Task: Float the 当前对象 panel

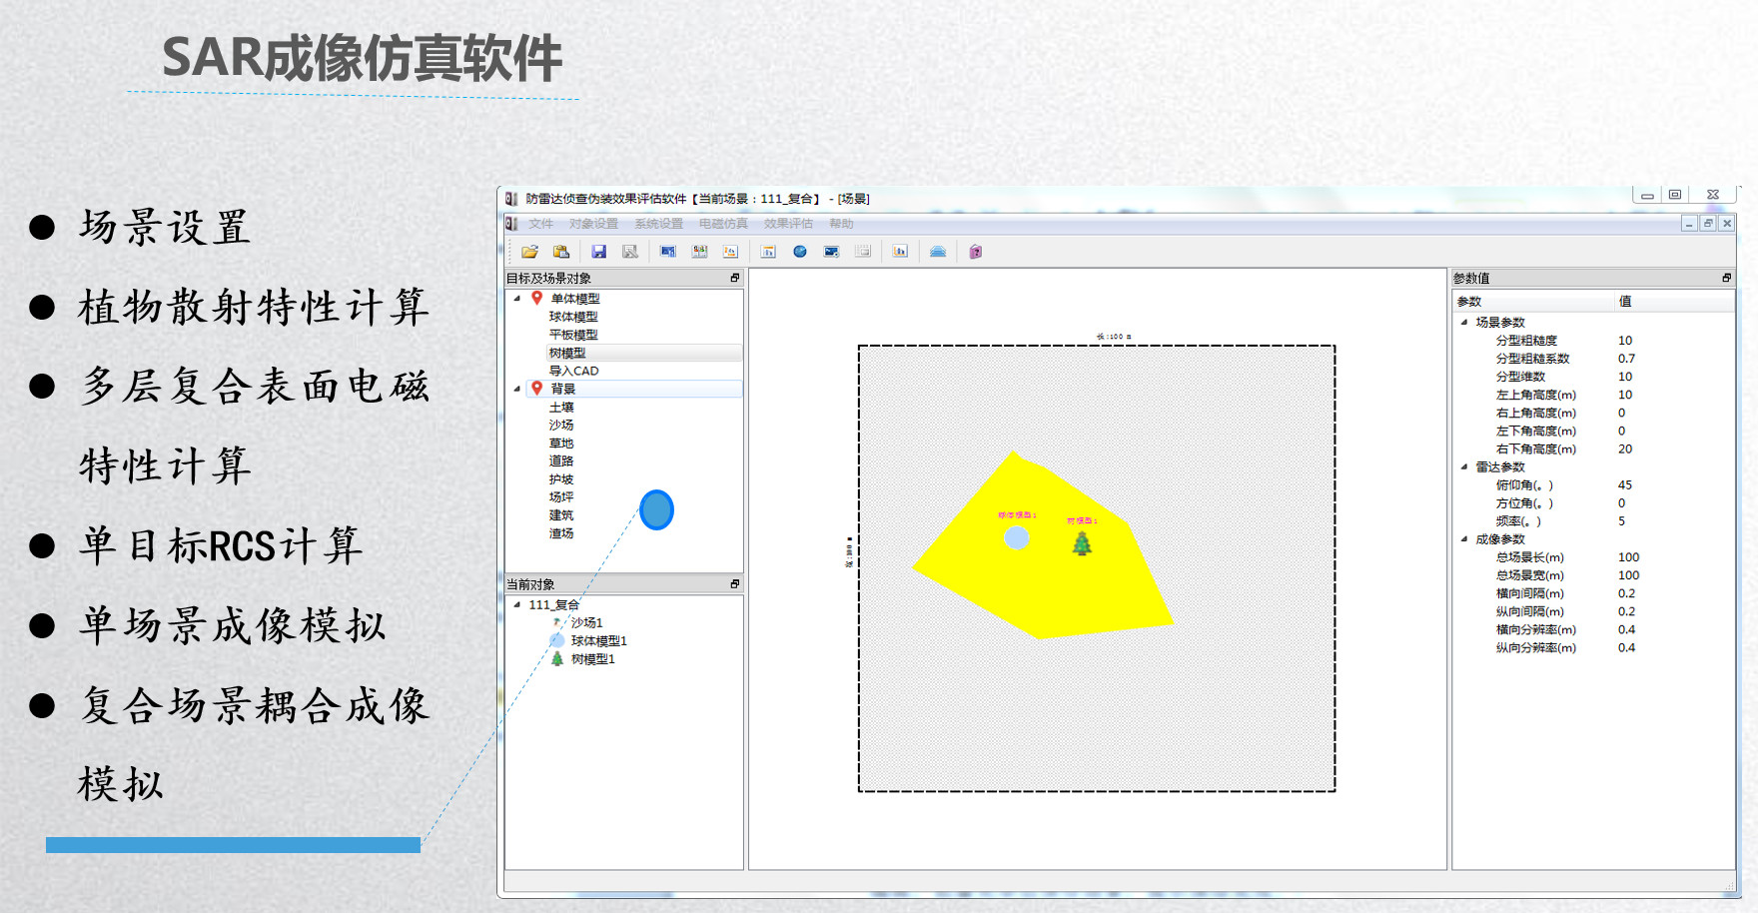Action: (735, 584)
